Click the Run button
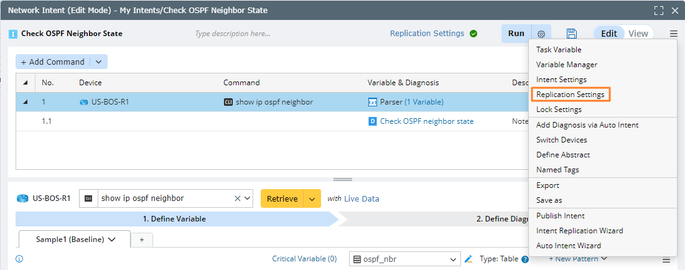The image size is (685, 270). 516,34
